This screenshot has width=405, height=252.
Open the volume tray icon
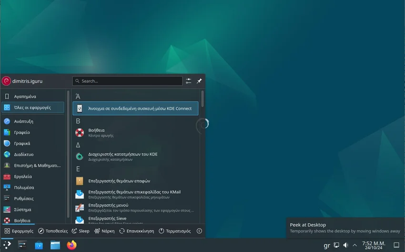(345, 245)
